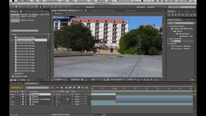Image resolution: width=206 pixels, height=116 pixels.
Task: Select the Puppet Pin tool
Action: pos(65,7)
